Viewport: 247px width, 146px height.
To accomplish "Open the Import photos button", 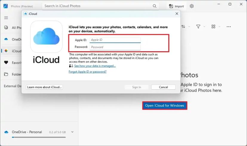I will [177, 6].
